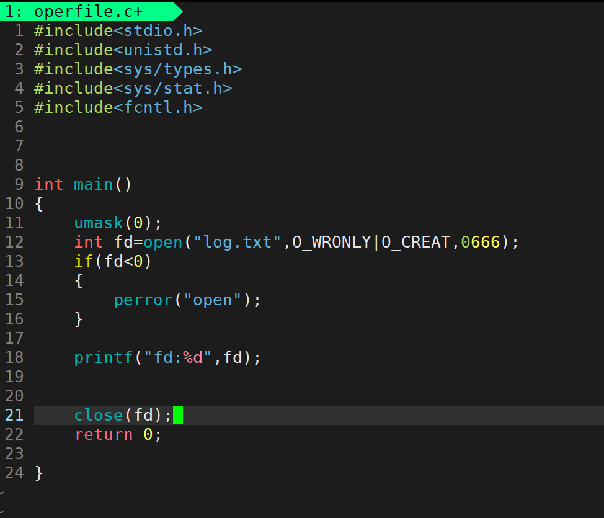The width and height of the screenshot is (604, 518).
Task: Click the closing brace on line 24
Action: click(x=39, y=473)
